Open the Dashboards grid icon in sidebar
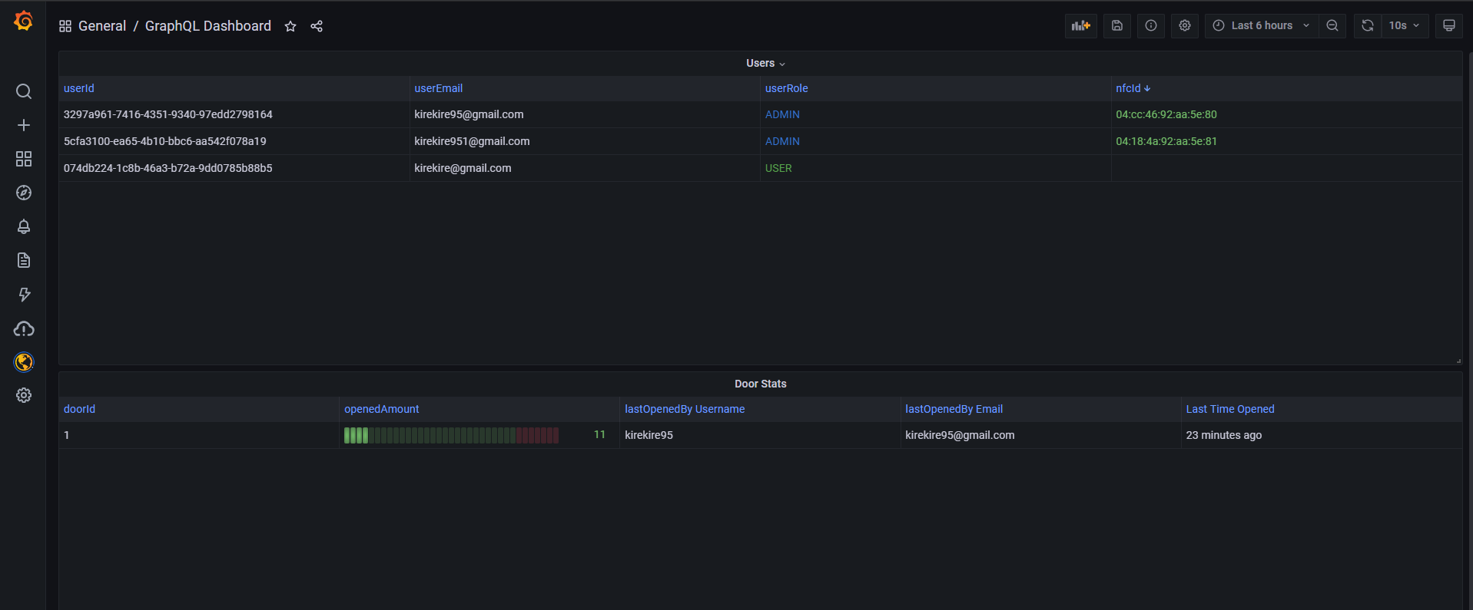Screen dimensions: 1473x610 point(24,159)
